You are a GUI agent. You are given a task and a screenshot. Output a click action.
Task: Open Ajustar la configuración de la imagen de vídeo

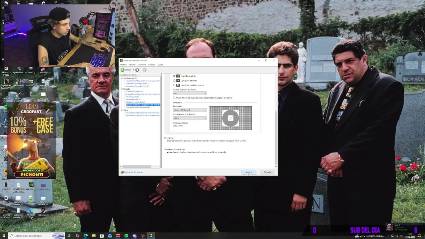pos(143,116)
